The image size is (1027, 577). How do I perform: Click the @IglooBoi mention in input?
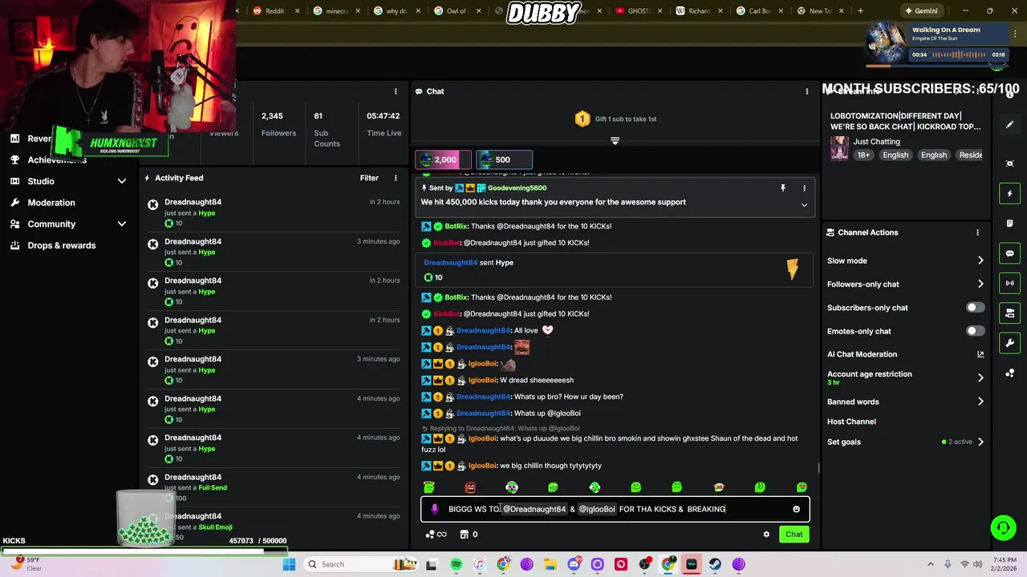(596, 509)
